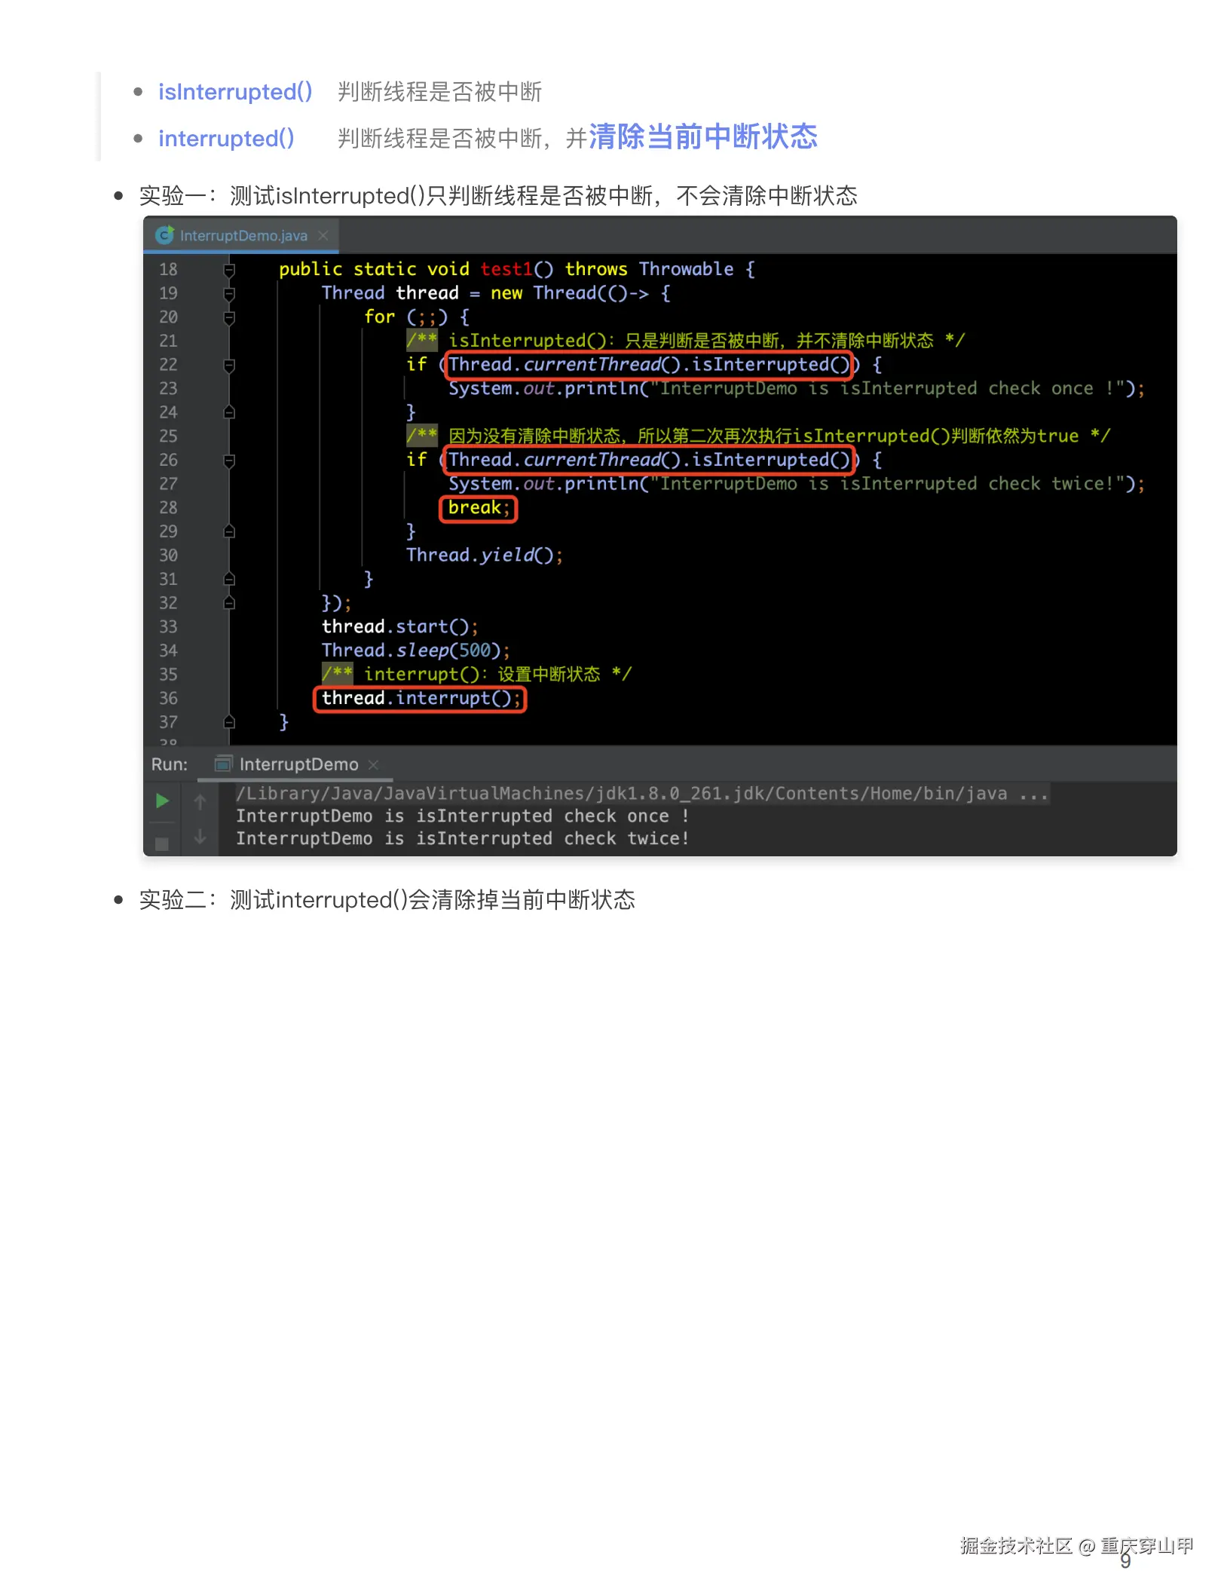Click the run configuration icon next to InterruptDemo
This screenshot has width=1230, height=1592.
[223, 764]
